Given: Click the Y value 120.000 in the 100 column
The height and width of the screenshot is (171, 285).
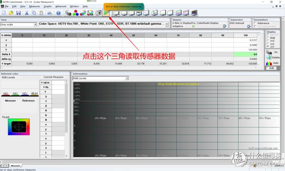Looking at the screenshot, I should point(253,49).
